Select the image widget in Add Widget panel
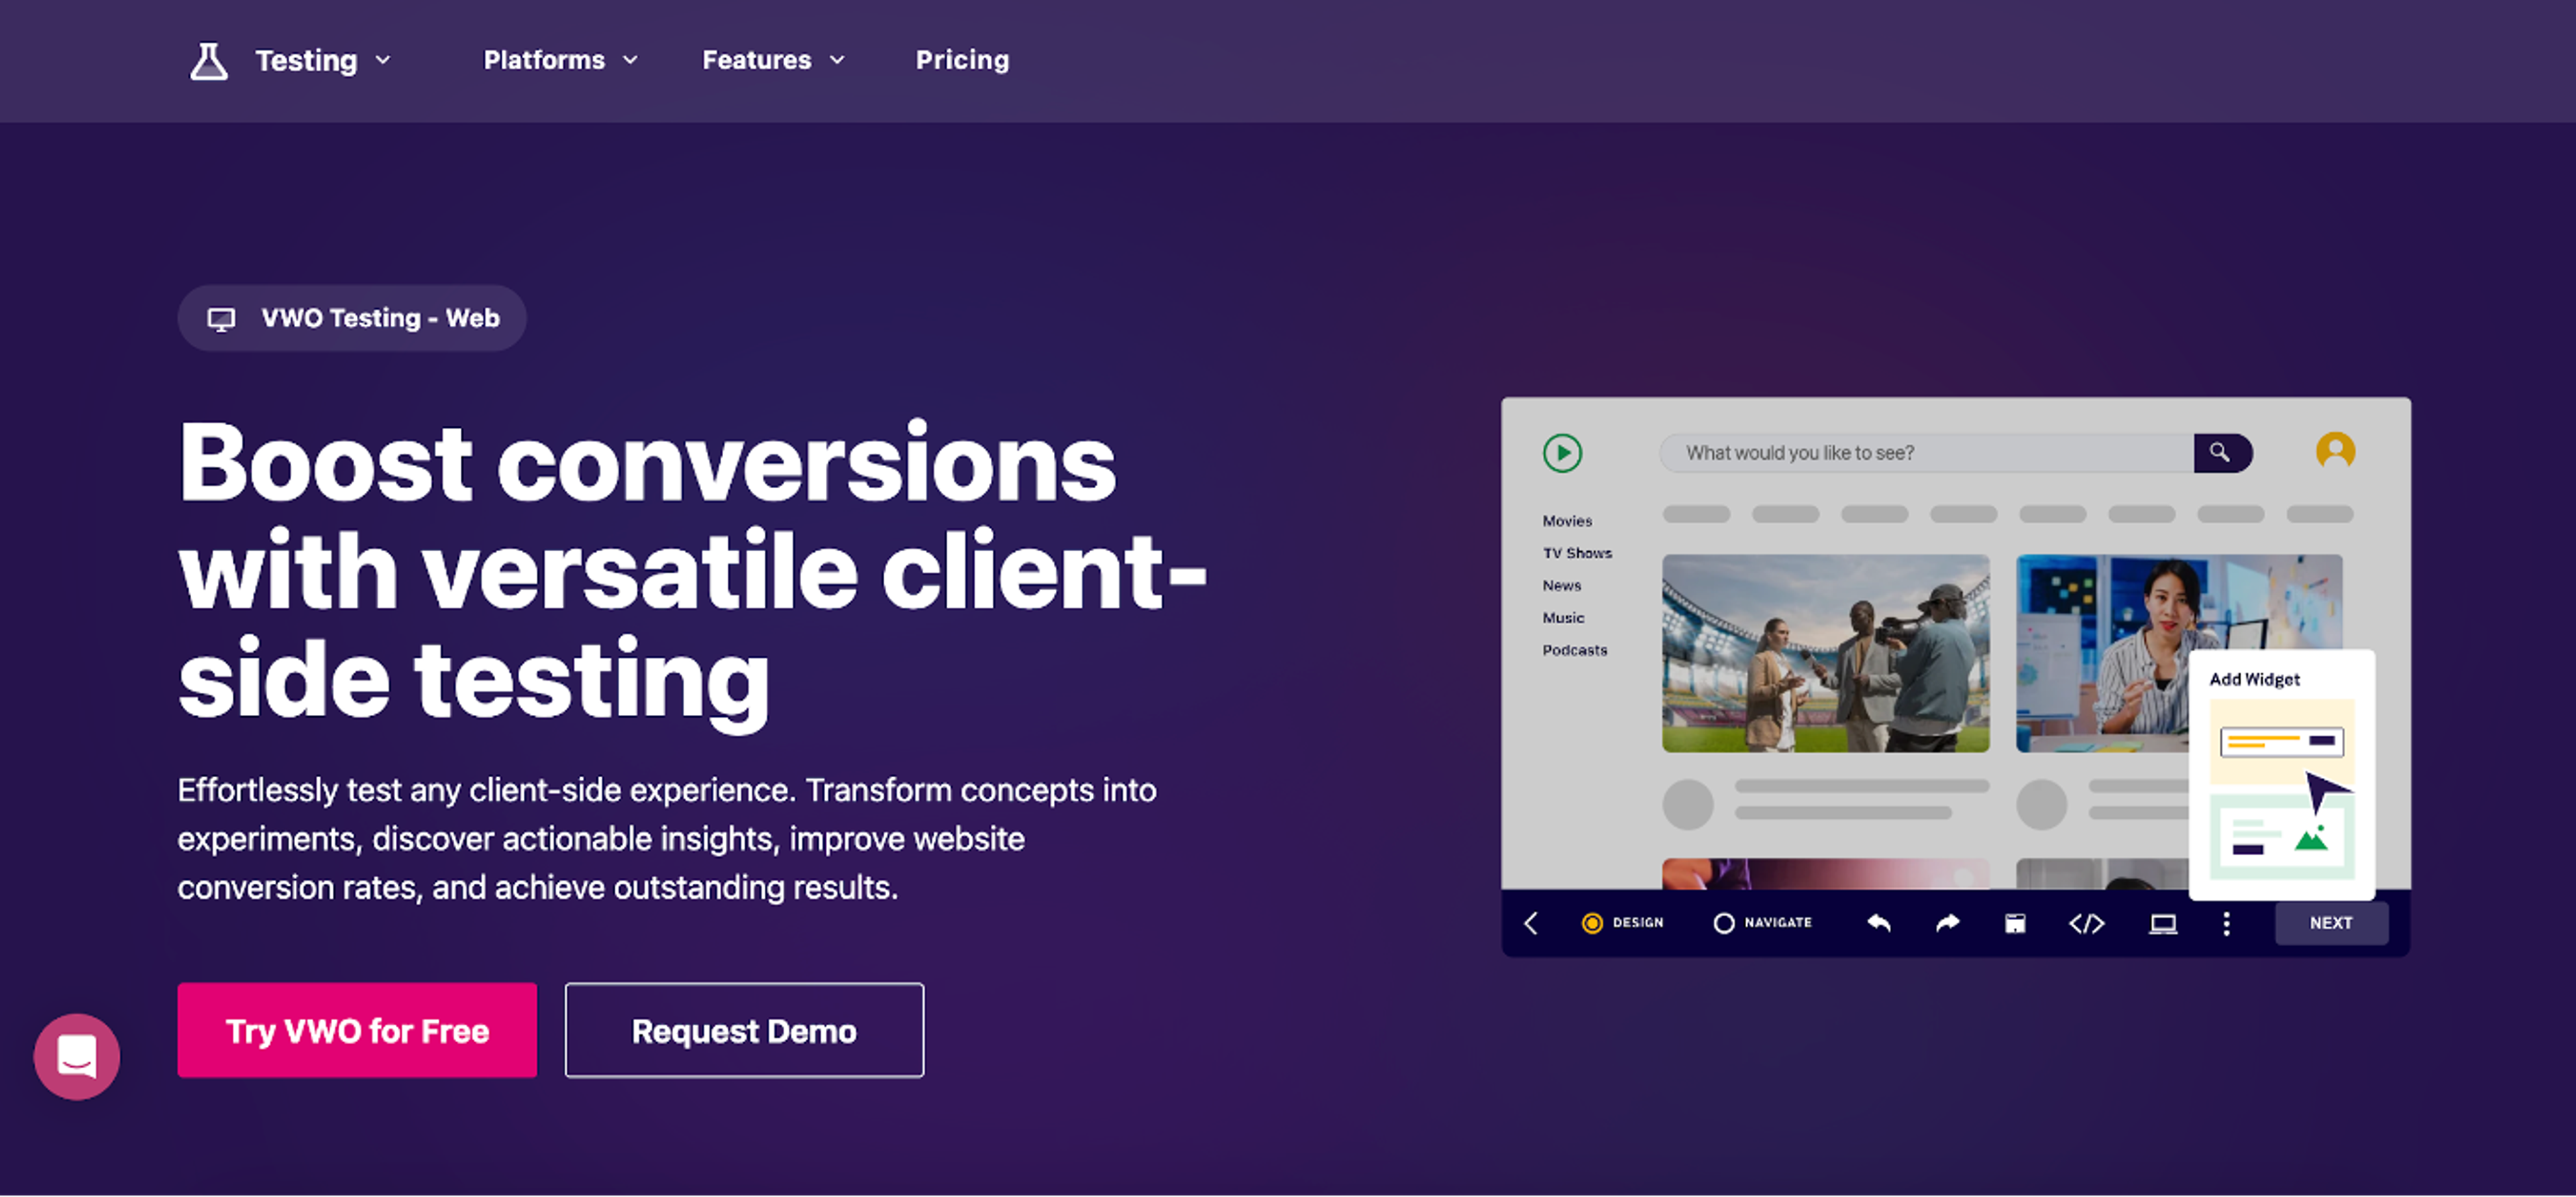The image size is (2576, 1197). pos(2281,837)
